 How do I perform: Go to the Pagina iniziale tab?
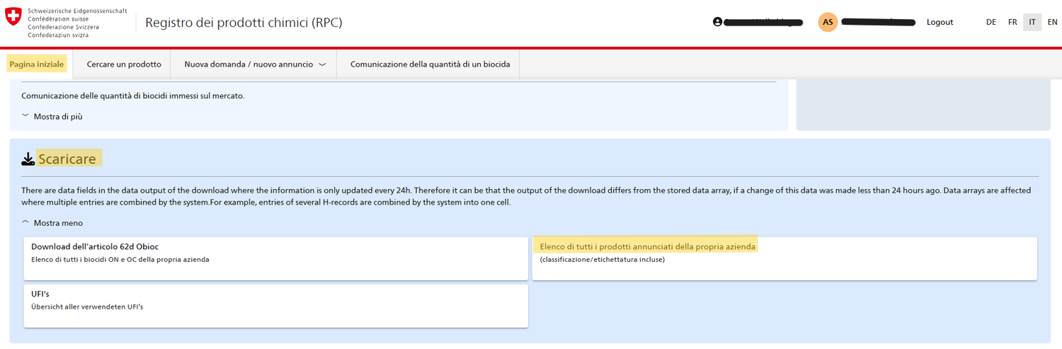[37, 64]
